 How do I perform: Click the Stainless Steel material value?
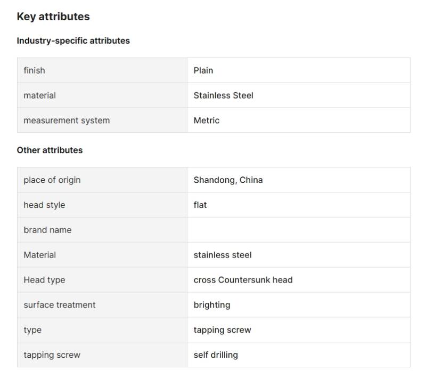[x=223, y=95]
